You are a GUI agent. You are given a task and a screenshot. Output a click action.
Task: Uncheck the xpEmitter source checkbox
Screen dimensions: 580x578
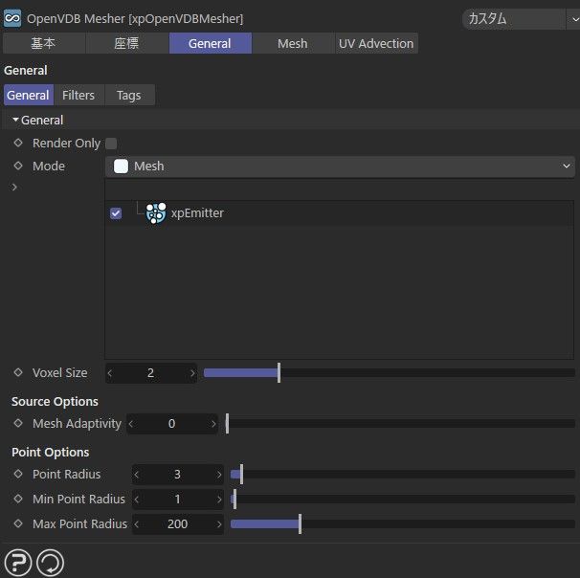tap(116, 213)
